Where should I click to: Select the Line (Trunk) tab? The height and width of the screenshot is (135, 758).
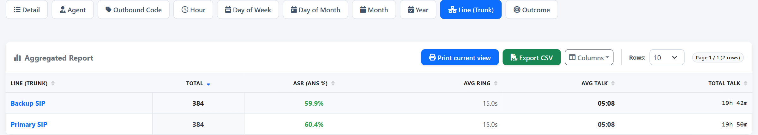[471, 10]
